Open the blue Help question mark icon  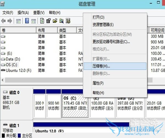27,21
